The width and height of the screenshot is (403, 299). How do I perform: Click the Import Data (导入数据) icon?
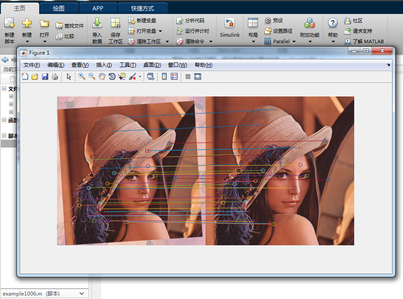point(97,23)
